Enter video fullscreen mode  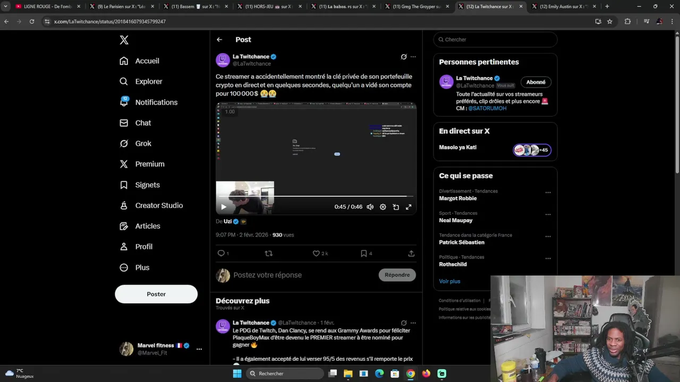[x=409, y=207]
